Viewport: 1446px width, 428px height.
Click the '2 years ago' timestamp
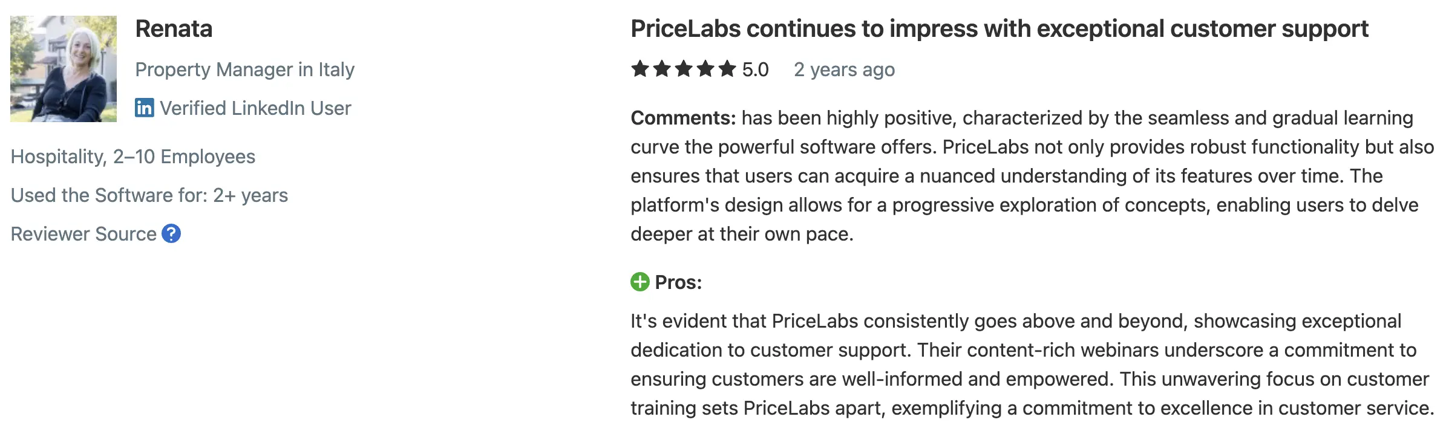coord(844,70)
